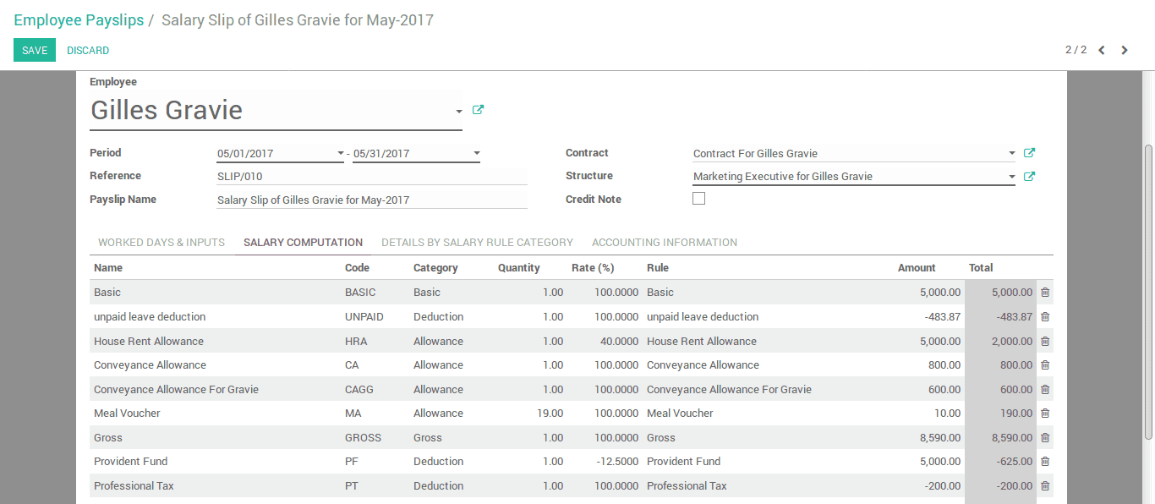Go to previous payslip record
The width and height of the screenshot is (1155, 504).
pyautogui.click(x=1102, y=50)
